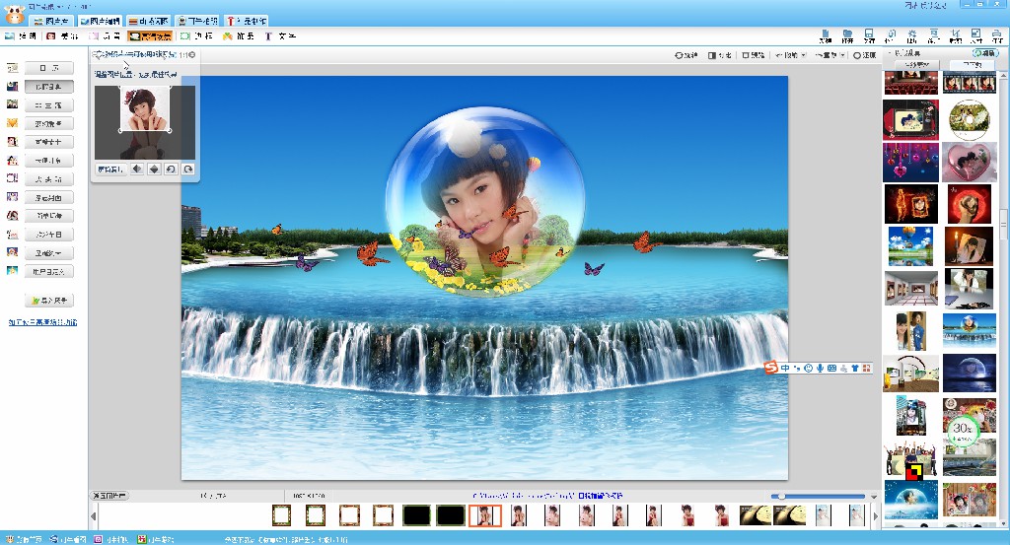This screenshot has width=1010, height=545.
Task: Select the orange-highlighted thumbnail in the filmstrip
Action: (485, 515)
